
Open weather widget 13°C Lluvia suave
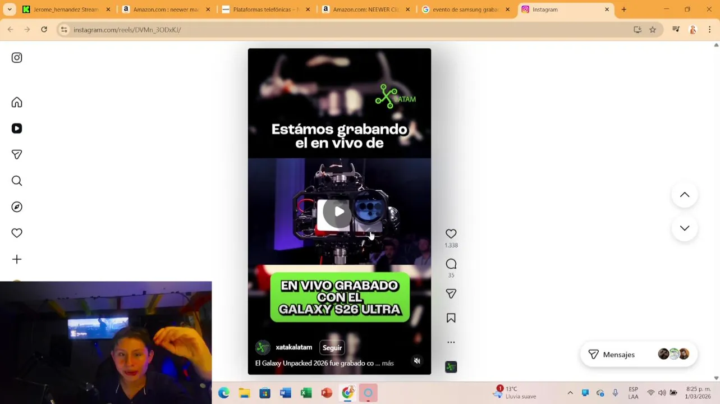[x=515, y=393]
